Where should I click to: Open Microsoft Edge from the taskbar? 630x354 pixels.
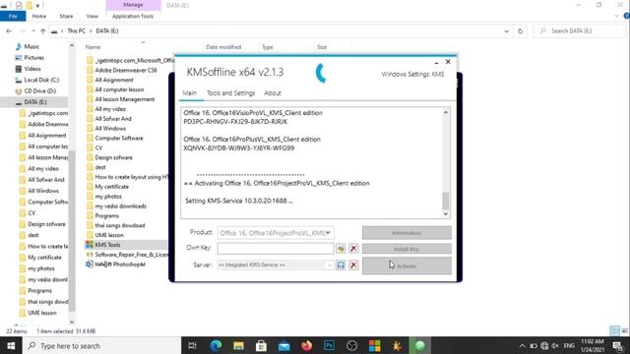click(x=216, y=345)
